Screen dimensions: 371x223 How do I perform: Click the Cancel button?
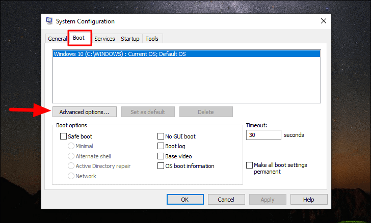pos(226,200)
